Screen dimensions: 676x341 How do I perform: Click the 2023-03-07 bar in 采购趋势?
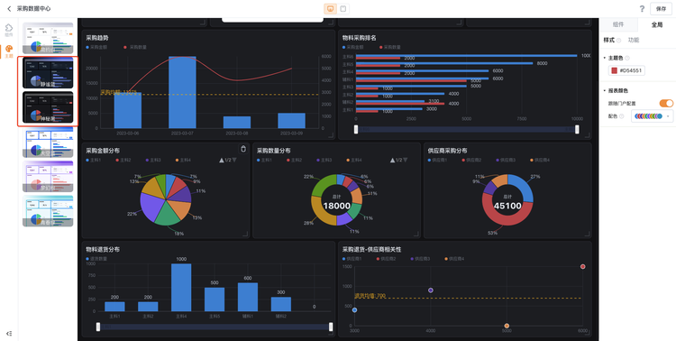(x=182, y=92)
